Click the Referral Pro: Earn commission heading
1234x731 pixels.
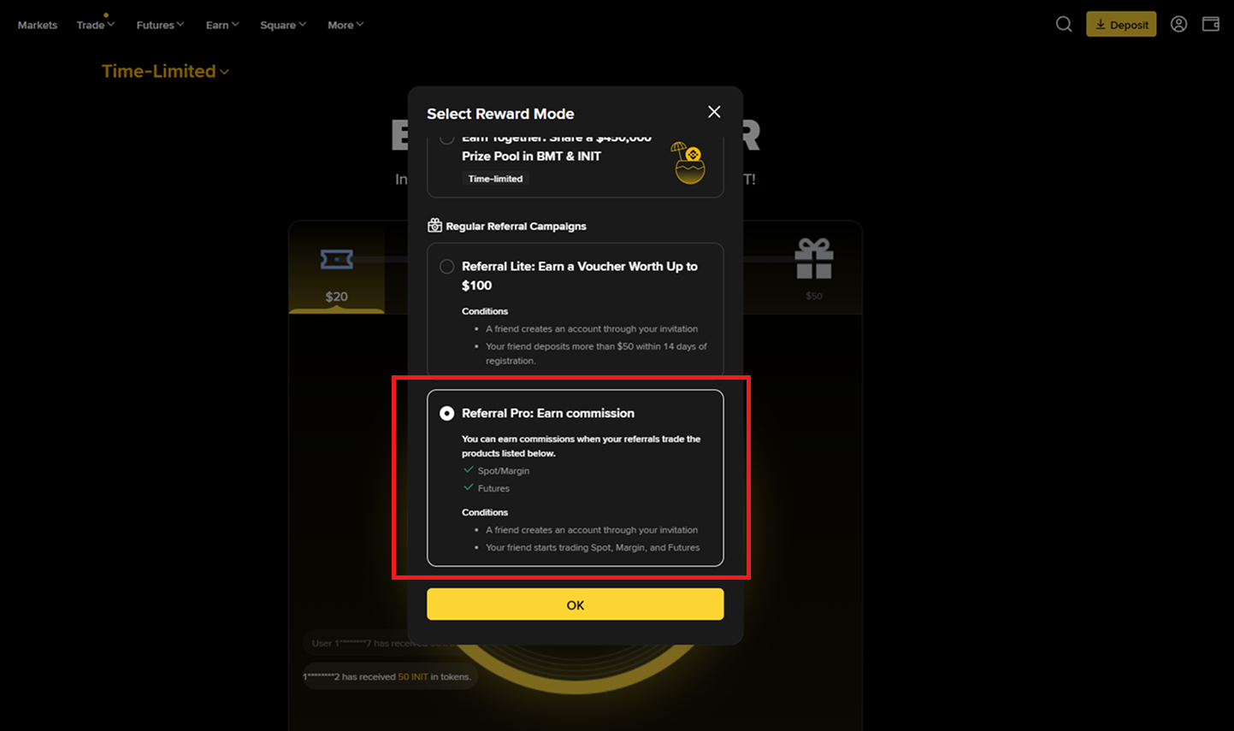[x=548, y=413]
